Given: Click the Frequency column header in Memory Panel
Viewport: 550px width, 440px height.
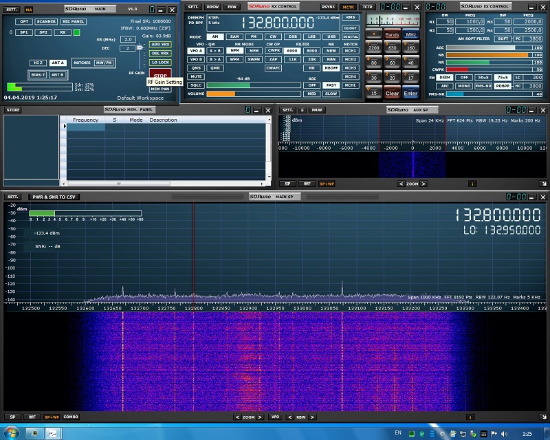Looking at the screenshot, I should pyautogui.click(x=86, y=120).
